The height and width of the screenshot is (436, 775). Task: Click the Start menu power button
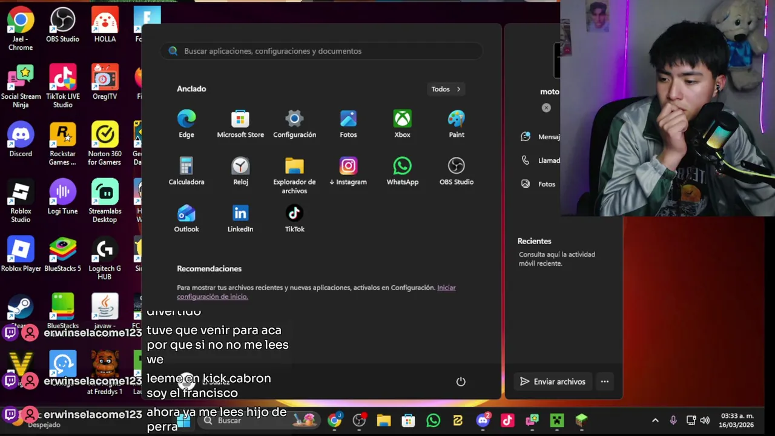coord(461,381)
